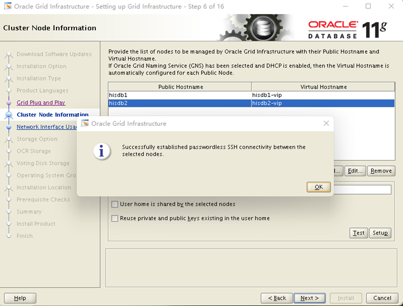403x306 pixels.
Task: Enable 'User home is shared by the selected nodes'
Action: point(115,204)
